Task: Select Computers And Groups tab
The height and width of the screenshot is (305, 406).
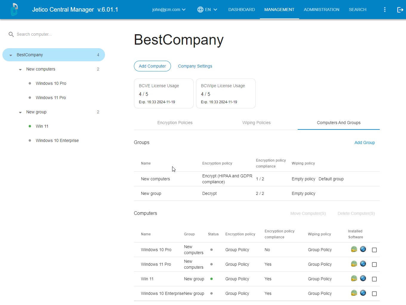Action: coord(339,123)
